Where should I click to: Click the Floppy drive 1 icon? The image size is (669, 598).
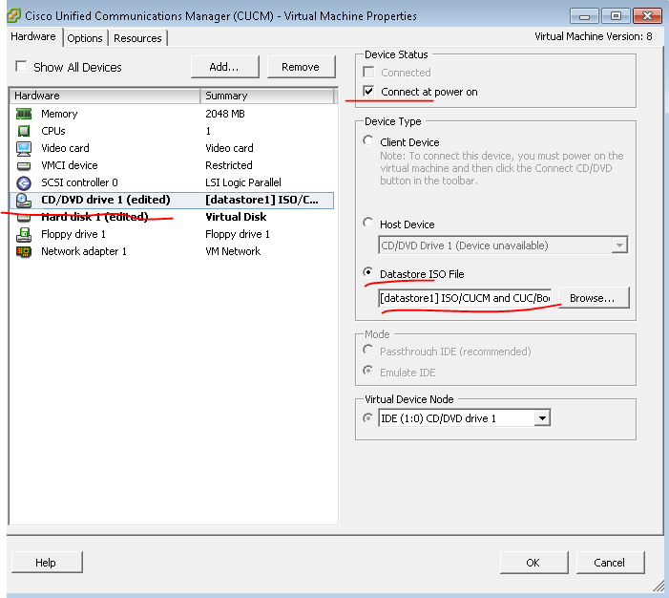24,234
